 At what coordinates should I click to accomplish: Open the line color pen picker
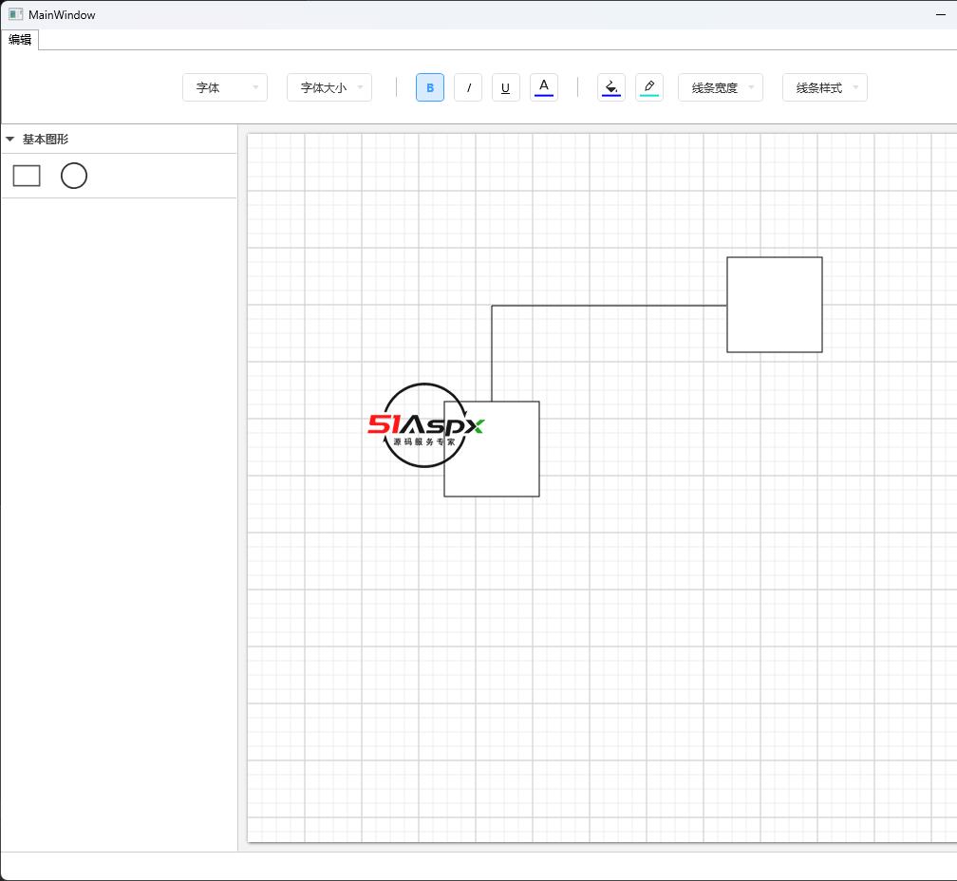click(648, 87)
